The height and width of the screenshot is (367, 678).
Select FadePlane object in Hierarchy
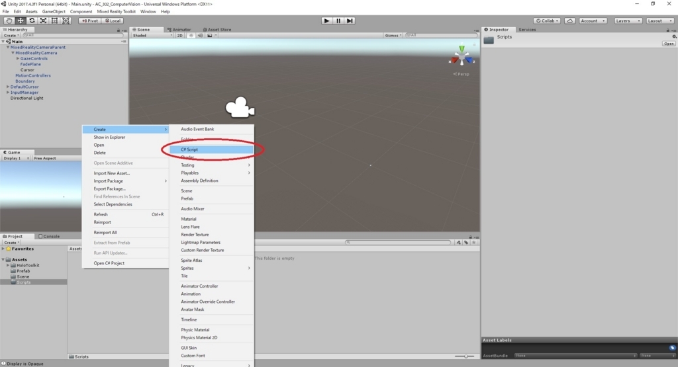click(x=30, y=64)
